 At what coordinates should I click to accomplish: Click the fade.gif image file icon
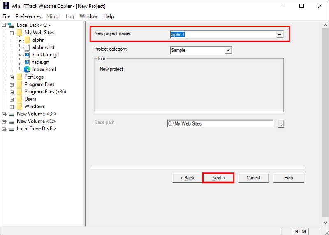click(x=27, y=62)
